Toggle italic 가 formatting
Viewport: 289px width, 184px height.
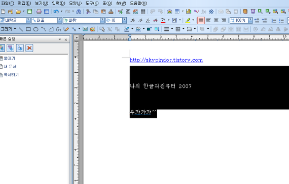click(140, 20)
